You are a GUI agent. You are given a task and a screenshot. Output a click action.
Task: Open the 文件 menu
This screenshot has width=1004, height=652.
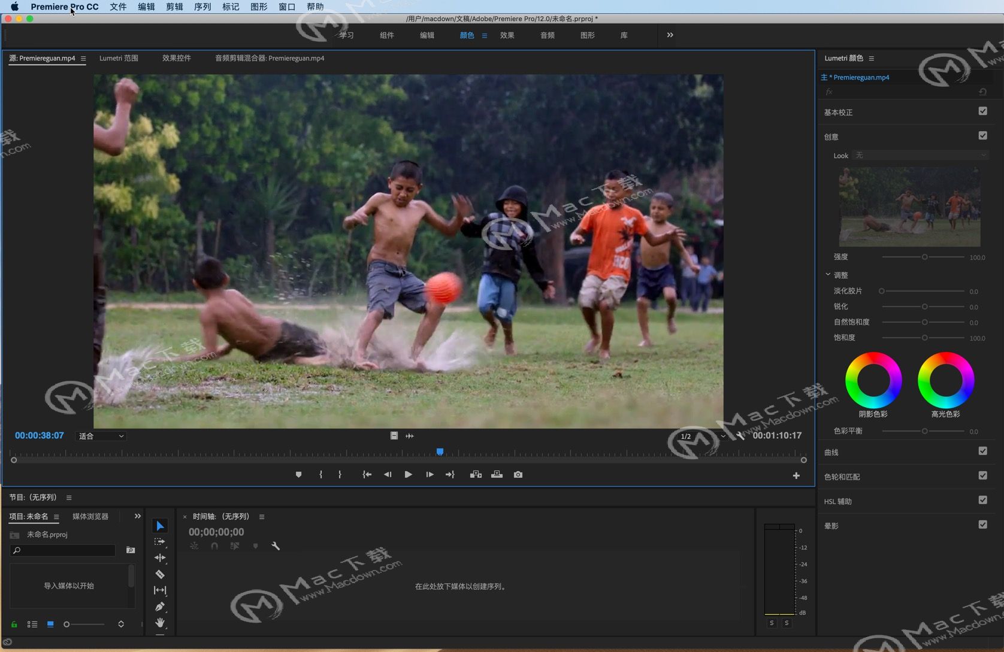[118, 7]
